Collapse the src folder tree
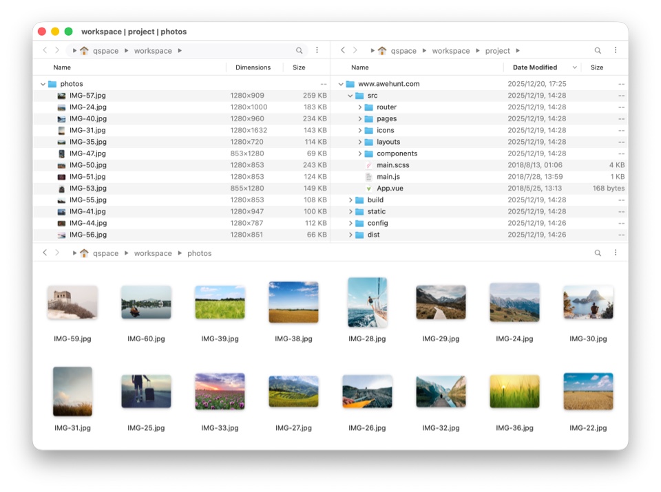Image resolution: width=661 pixels, height=492 pixels. click(350, 96)
